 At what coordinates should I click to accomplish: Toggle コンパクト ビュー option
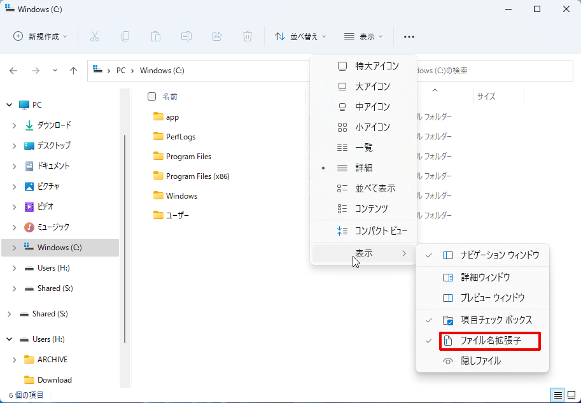[363, 231]
